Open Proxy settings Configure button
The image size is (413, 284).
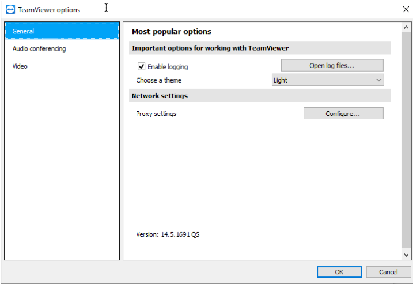(x=343, y=114)
